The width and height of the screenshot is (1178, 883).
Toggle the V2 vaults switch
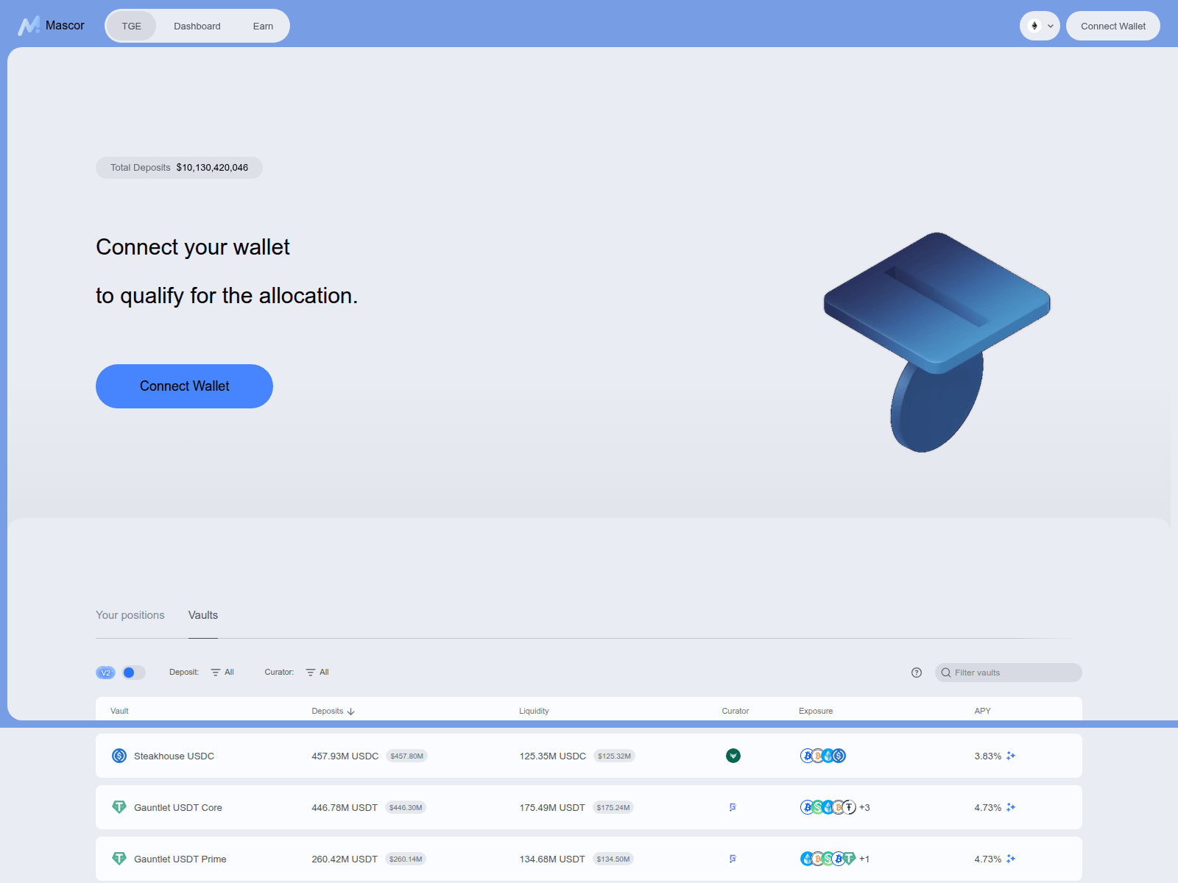coord(133,672)
